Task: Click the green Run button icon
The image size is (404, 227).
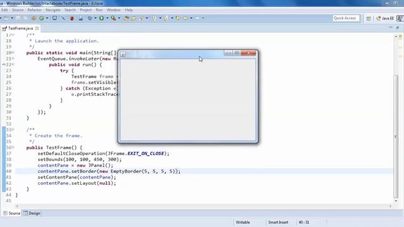Action: (102, 18)
